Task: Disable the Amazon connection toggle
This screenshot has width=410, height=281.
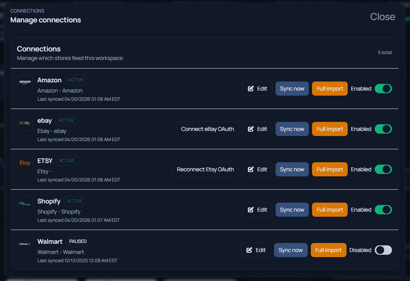Action: click(383, 89)
